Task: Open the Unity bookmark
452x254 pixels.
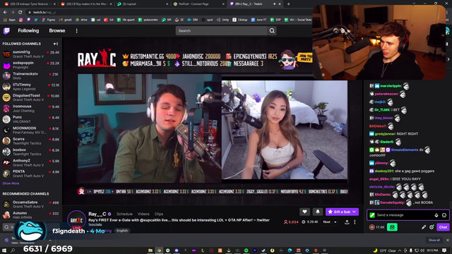Action: pyautogui.click(x=223, y=20)
